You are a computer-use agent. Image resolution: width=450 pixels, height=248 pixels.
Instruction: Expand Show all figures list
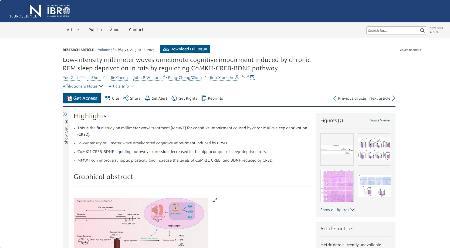tap(337, 210)
